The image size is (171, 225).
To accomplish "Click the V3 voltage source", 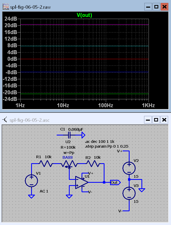I will 129,193.
